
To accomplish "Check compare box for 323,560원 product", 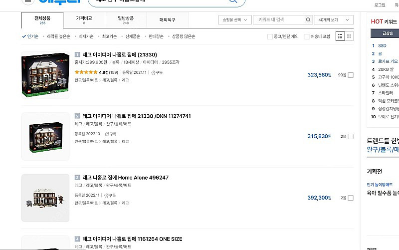I will click(x=351, y=75).
